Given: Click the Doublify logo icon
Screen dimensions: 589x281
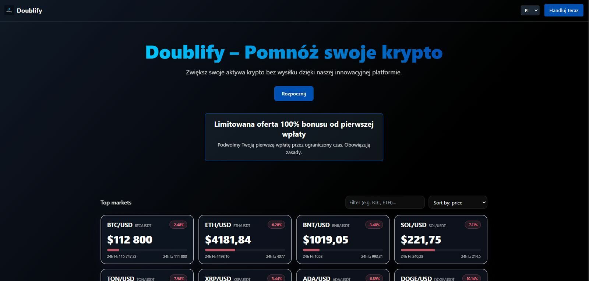Looking at the screenshot, I should point(9,10).
